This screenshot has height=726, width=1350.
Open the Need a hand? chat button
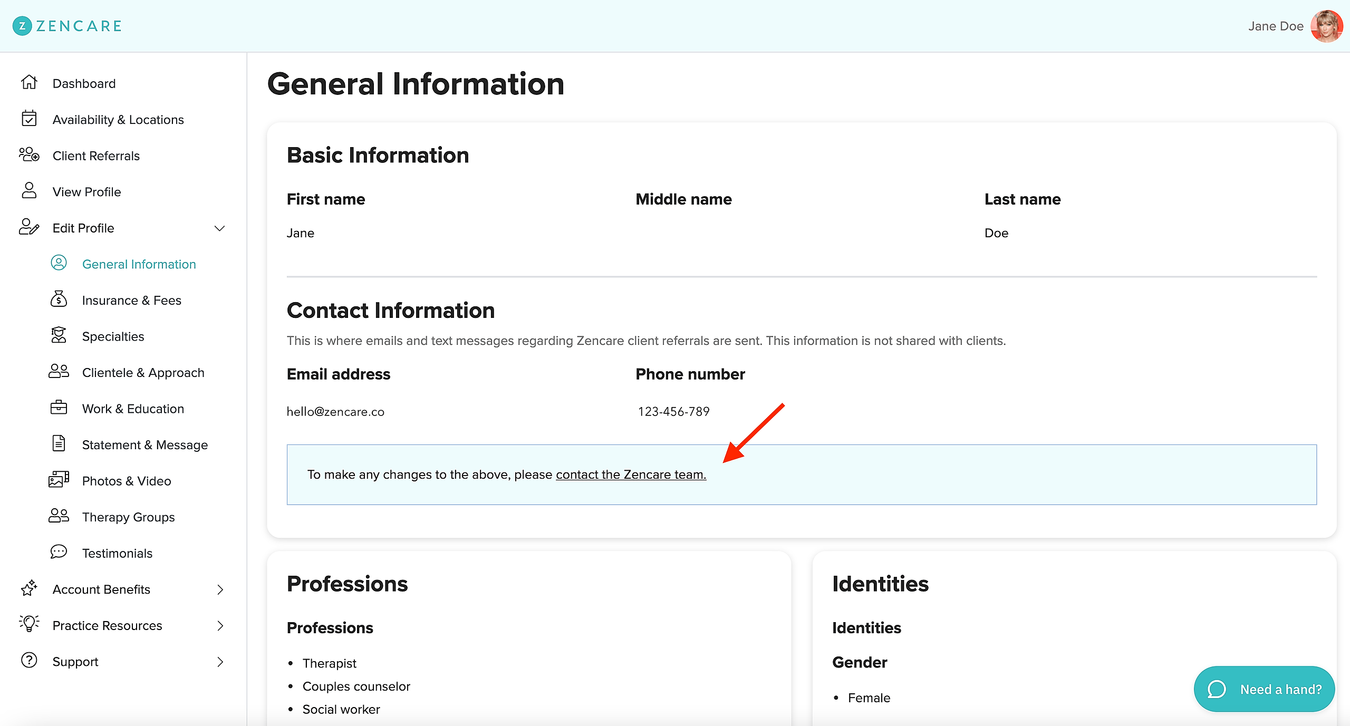(1264, 689)
